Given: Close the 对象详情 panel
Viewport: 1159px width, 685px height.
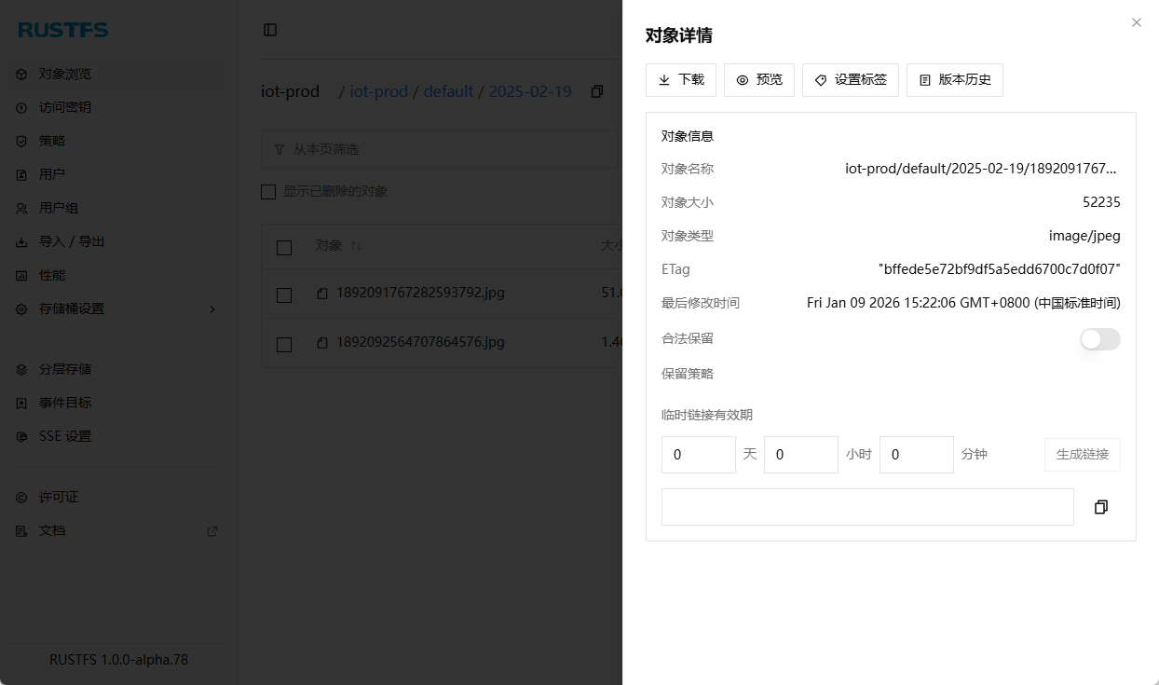Looking at the screenshot, I should point(1137,22).
